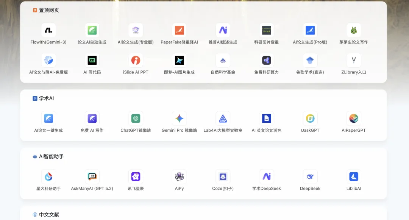This screenshot has height=220, width=409.
Task: Open the DeepSeek whale icon
Action: pos(310,177)
